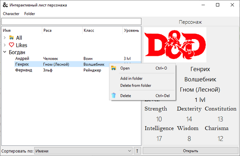
Task: Minimize the window
Action: click(203, 5)
